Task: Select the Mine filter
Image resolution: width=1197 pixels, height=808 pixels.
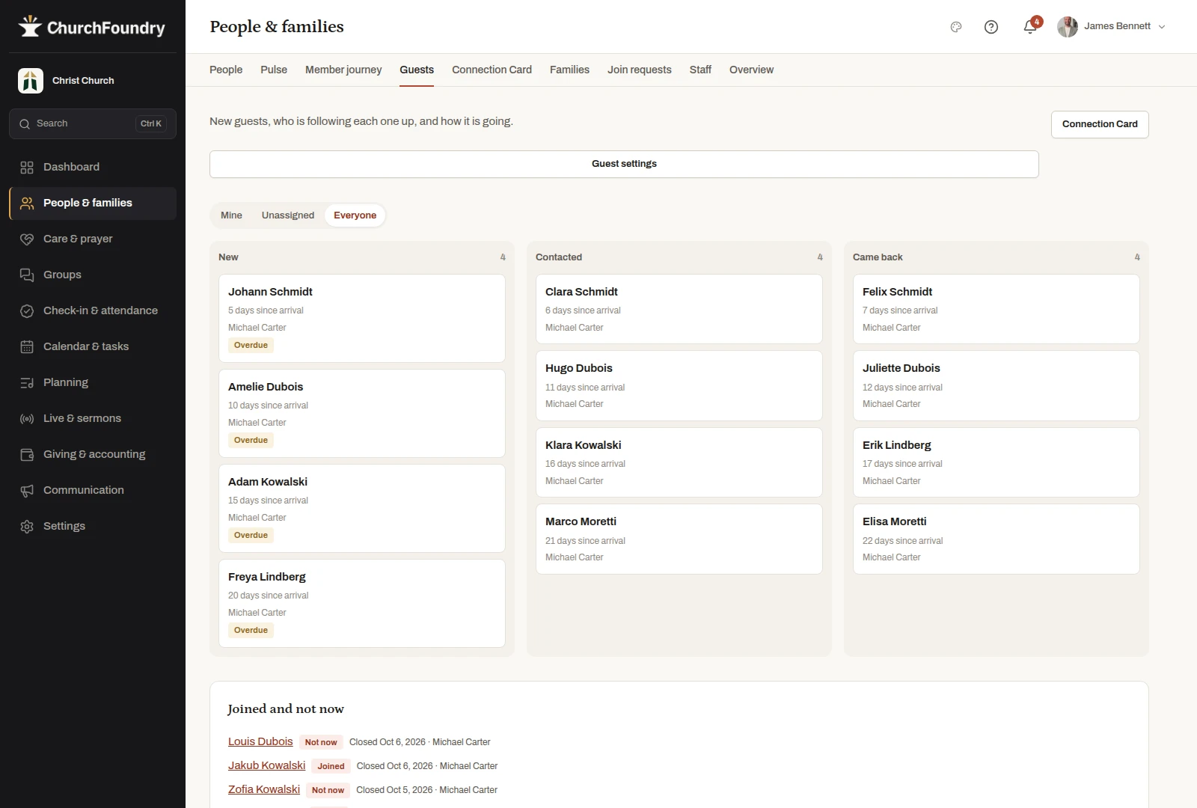Action: pos(231,215)
